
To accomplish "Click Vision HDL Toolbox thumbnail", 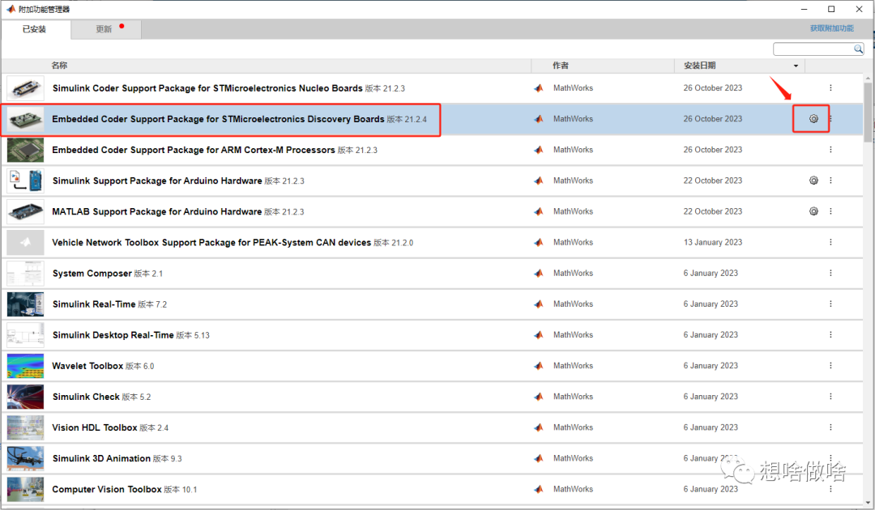I will tap(26, 427).
